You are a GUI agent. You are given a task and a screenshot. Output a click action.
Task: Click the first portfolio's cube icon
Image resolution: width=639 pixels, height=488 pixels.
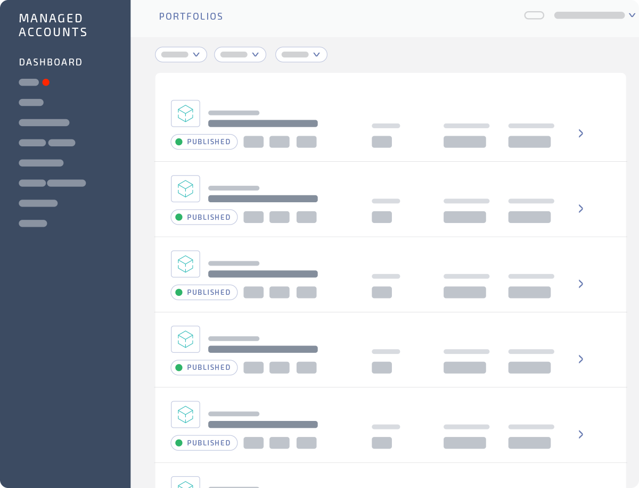point(185,113)
